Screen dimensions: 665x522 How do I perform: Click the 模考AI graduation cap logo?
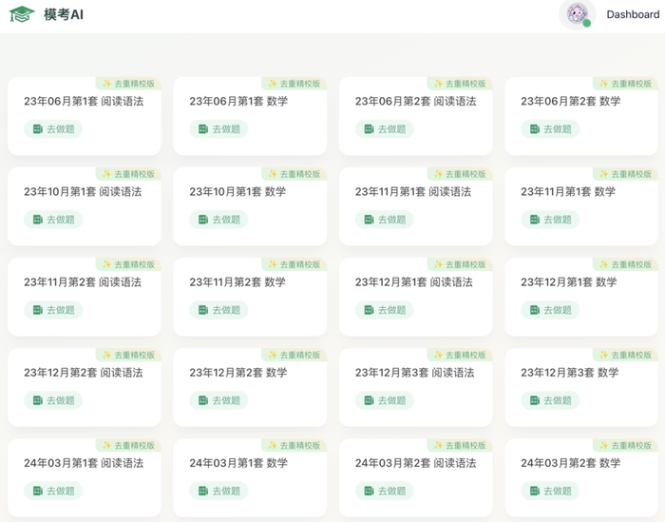click(x=22, y=14)
